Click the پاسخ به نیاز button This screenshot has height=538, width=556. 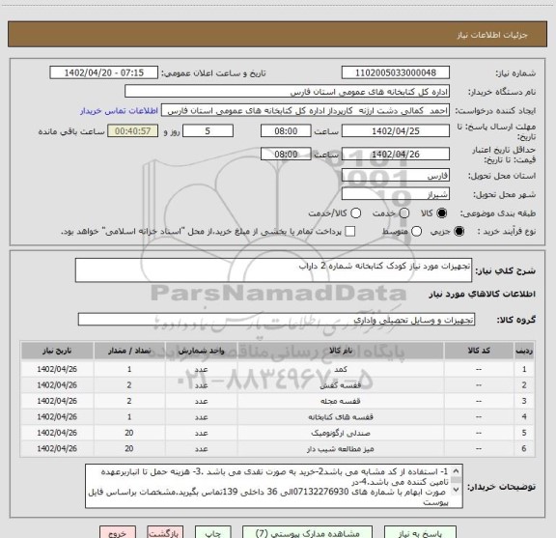pyautogui.click(x=420, y=532)
